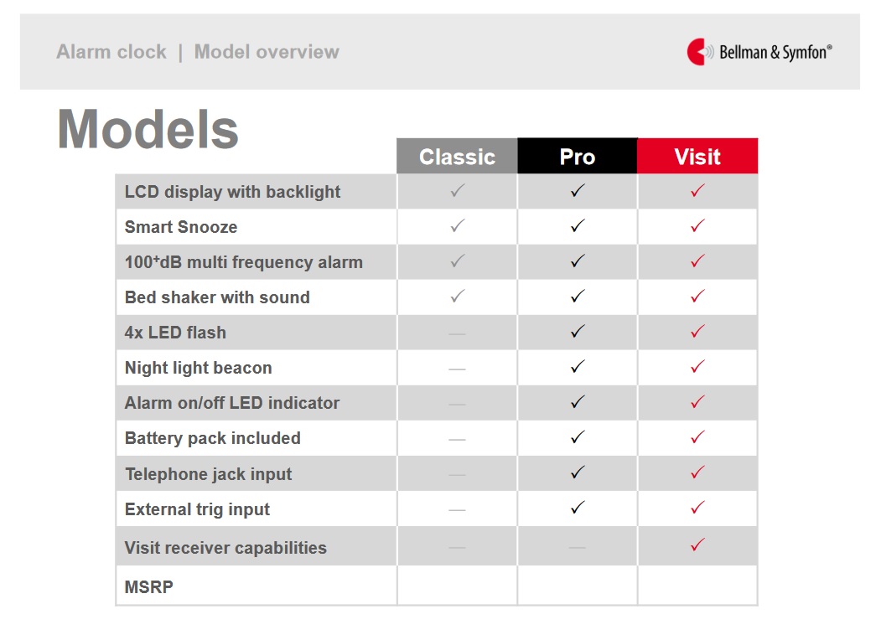This screenshot has width=876, height=635.
Task: Click the Pro dash for Visit receiver capabilities
Action: point(577,548)
